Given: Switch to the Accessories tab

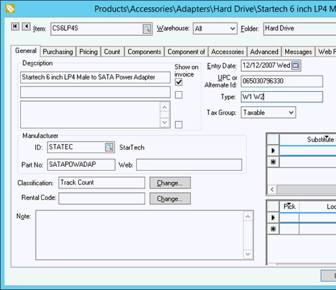Looking at the screenshot, I should pyautogui.click(x=227, y=52).
